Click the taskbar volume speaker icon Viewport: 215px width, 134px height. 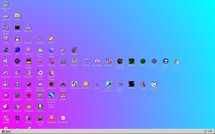[x=206, y=131]
